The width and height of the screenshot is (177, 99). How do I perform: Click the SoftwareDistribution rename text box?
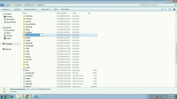[x=34, y=35]
